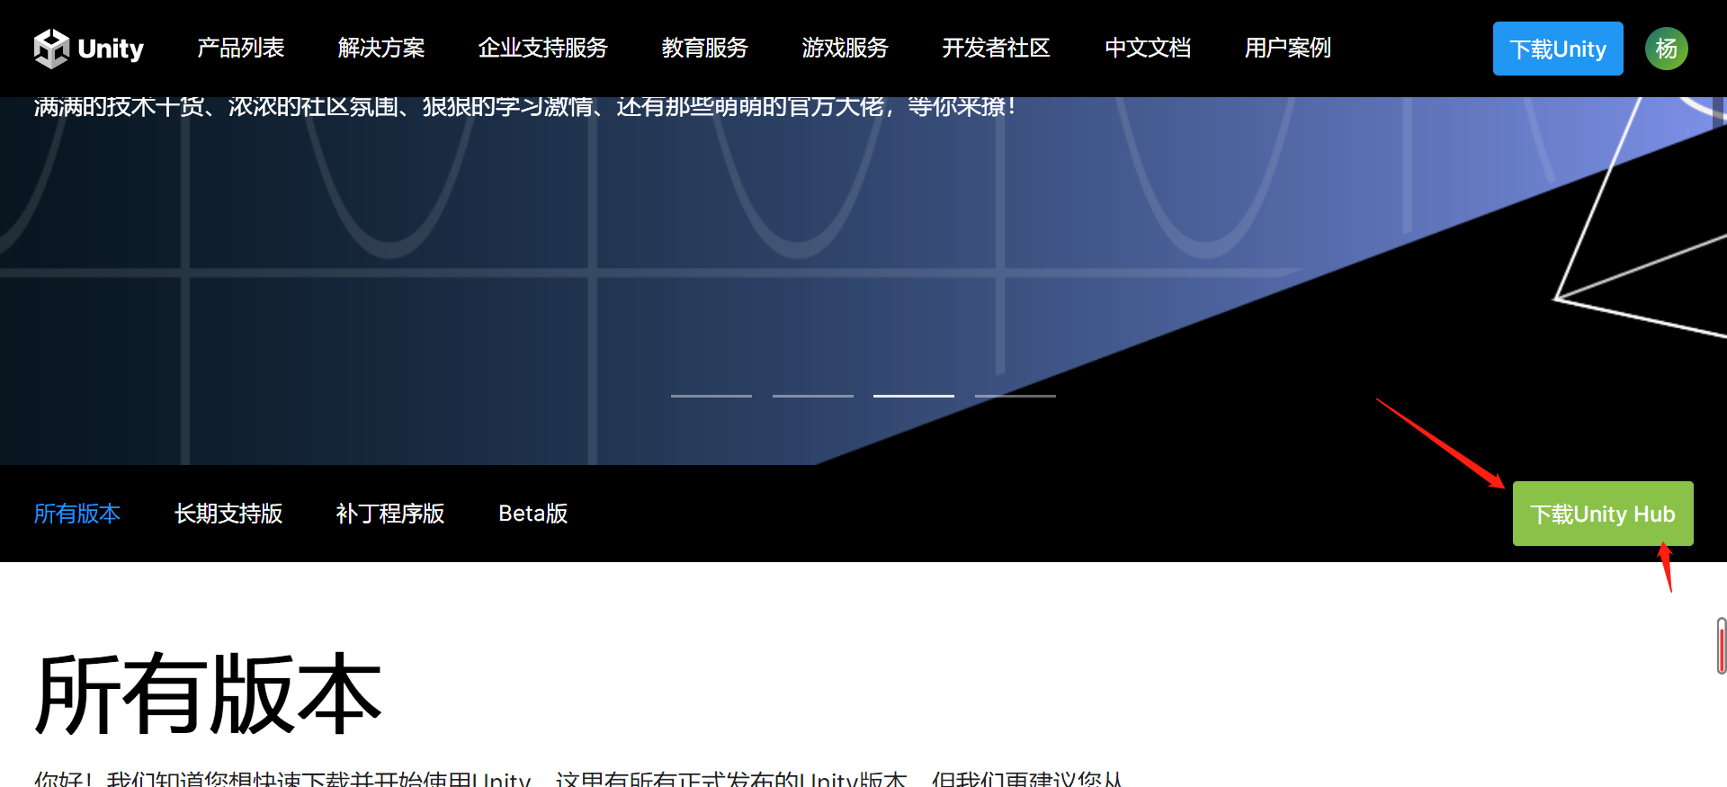Open the 教育服务 menu
The height and width of the screenshot is (787, 1727).
(705, 48)
